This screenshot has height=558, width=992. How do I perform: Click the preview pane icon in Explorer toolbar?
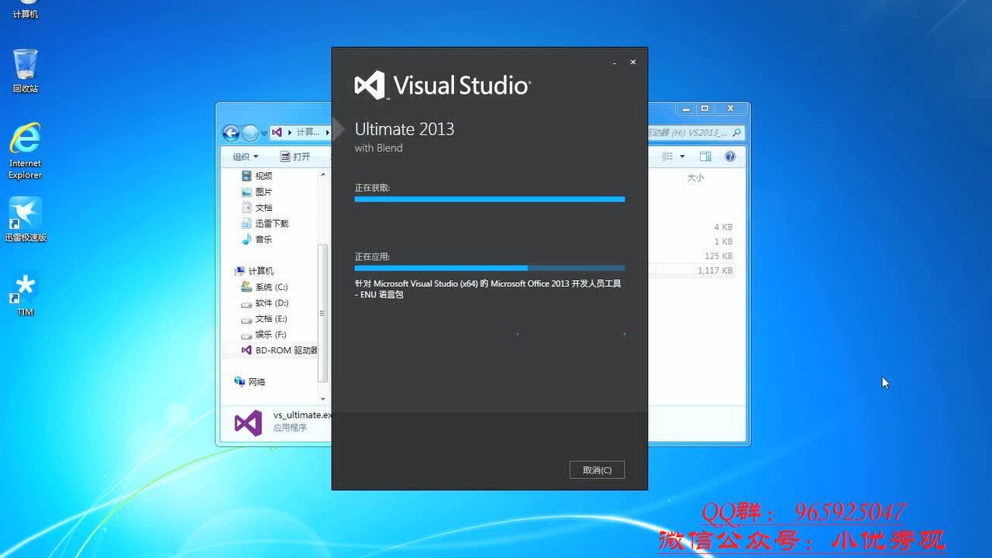pyautogui.click(x=705, y=156)
